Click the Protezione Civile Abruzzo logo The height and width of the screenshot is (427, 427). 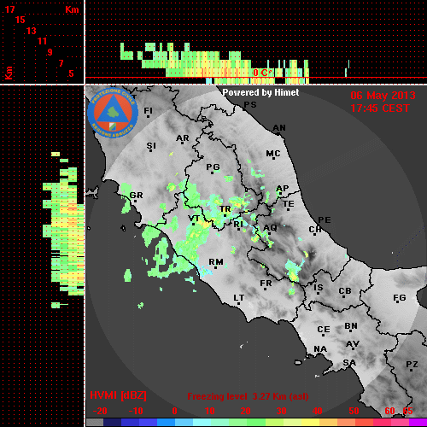click(x=113, y=113)
